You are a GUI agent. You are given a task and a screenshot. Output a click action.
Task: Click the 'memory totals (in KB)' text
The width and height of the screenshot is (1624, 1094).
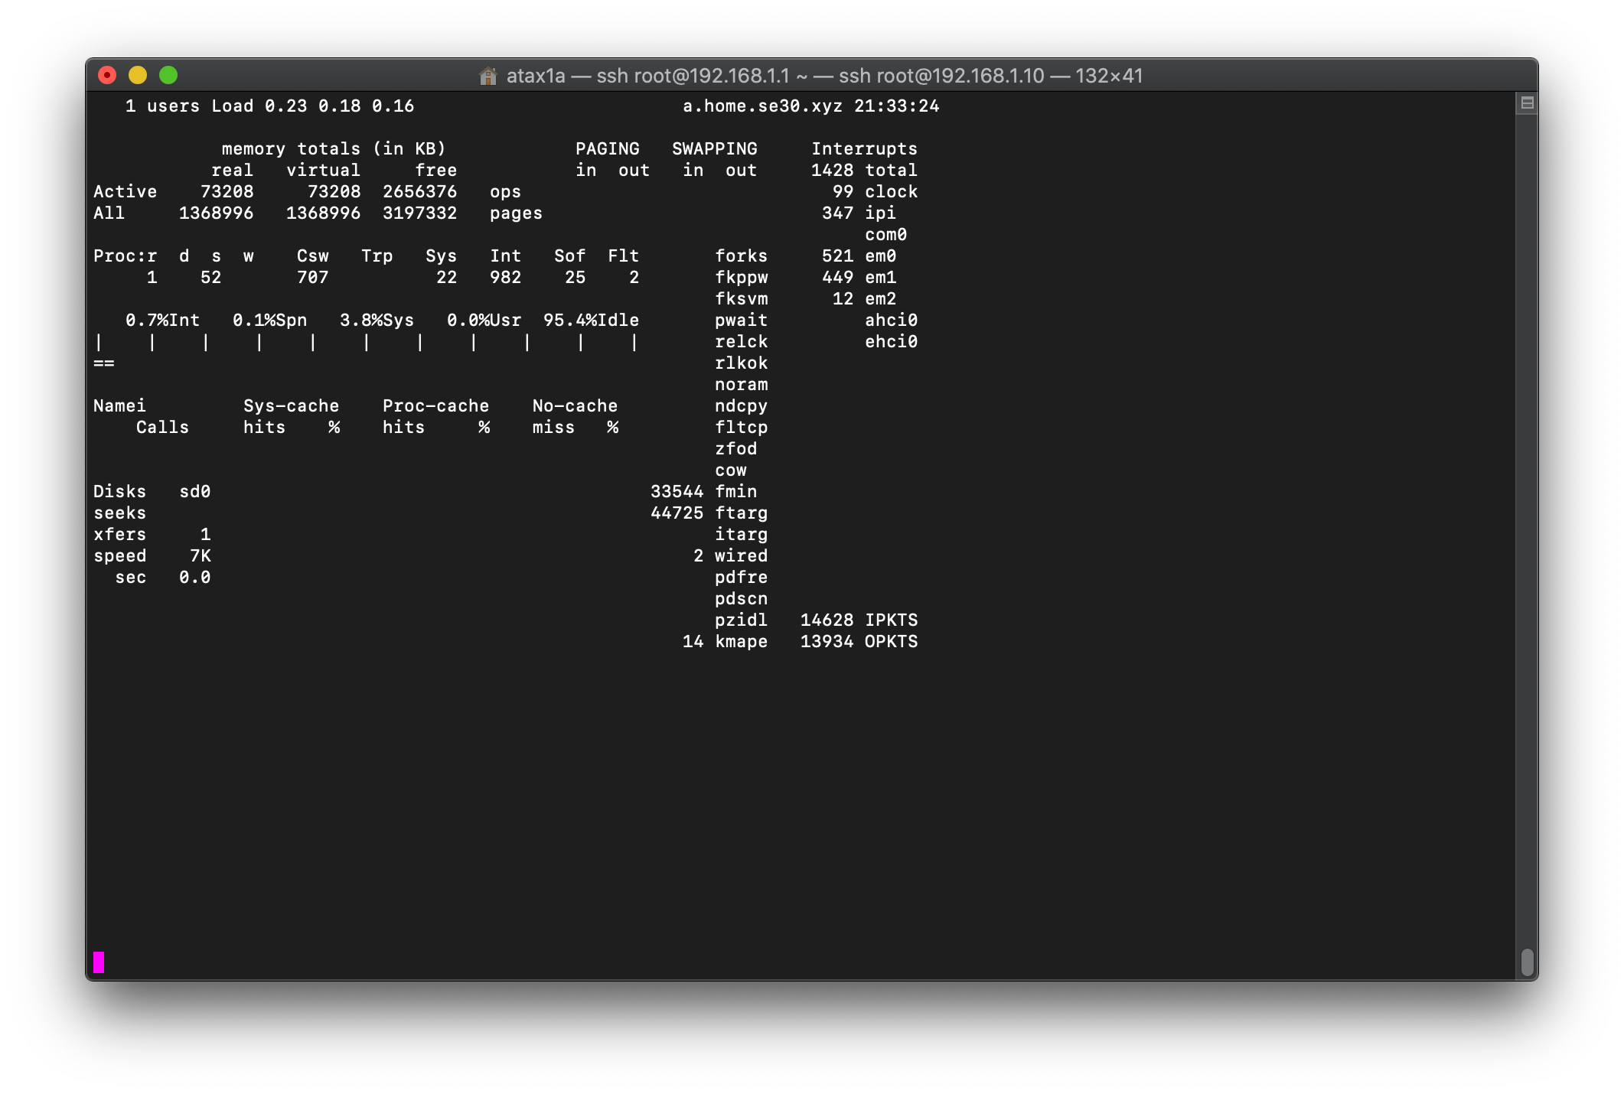click(334, 148)
